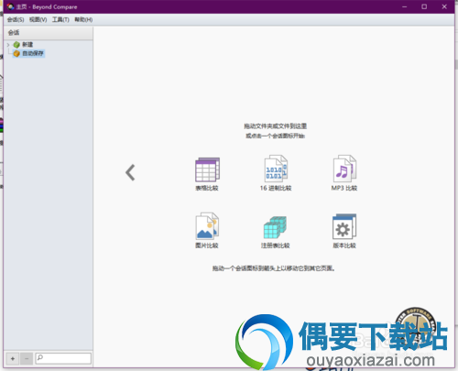
Task: Open the 版本比较 version compare icon
Action: (x=344, y=226)
